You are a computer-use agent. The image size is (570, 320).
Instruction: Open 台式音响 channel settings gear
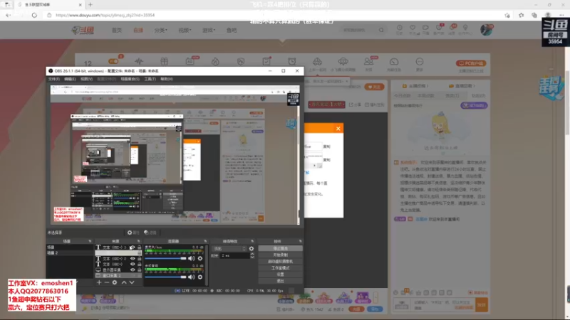tap(200, 277)
